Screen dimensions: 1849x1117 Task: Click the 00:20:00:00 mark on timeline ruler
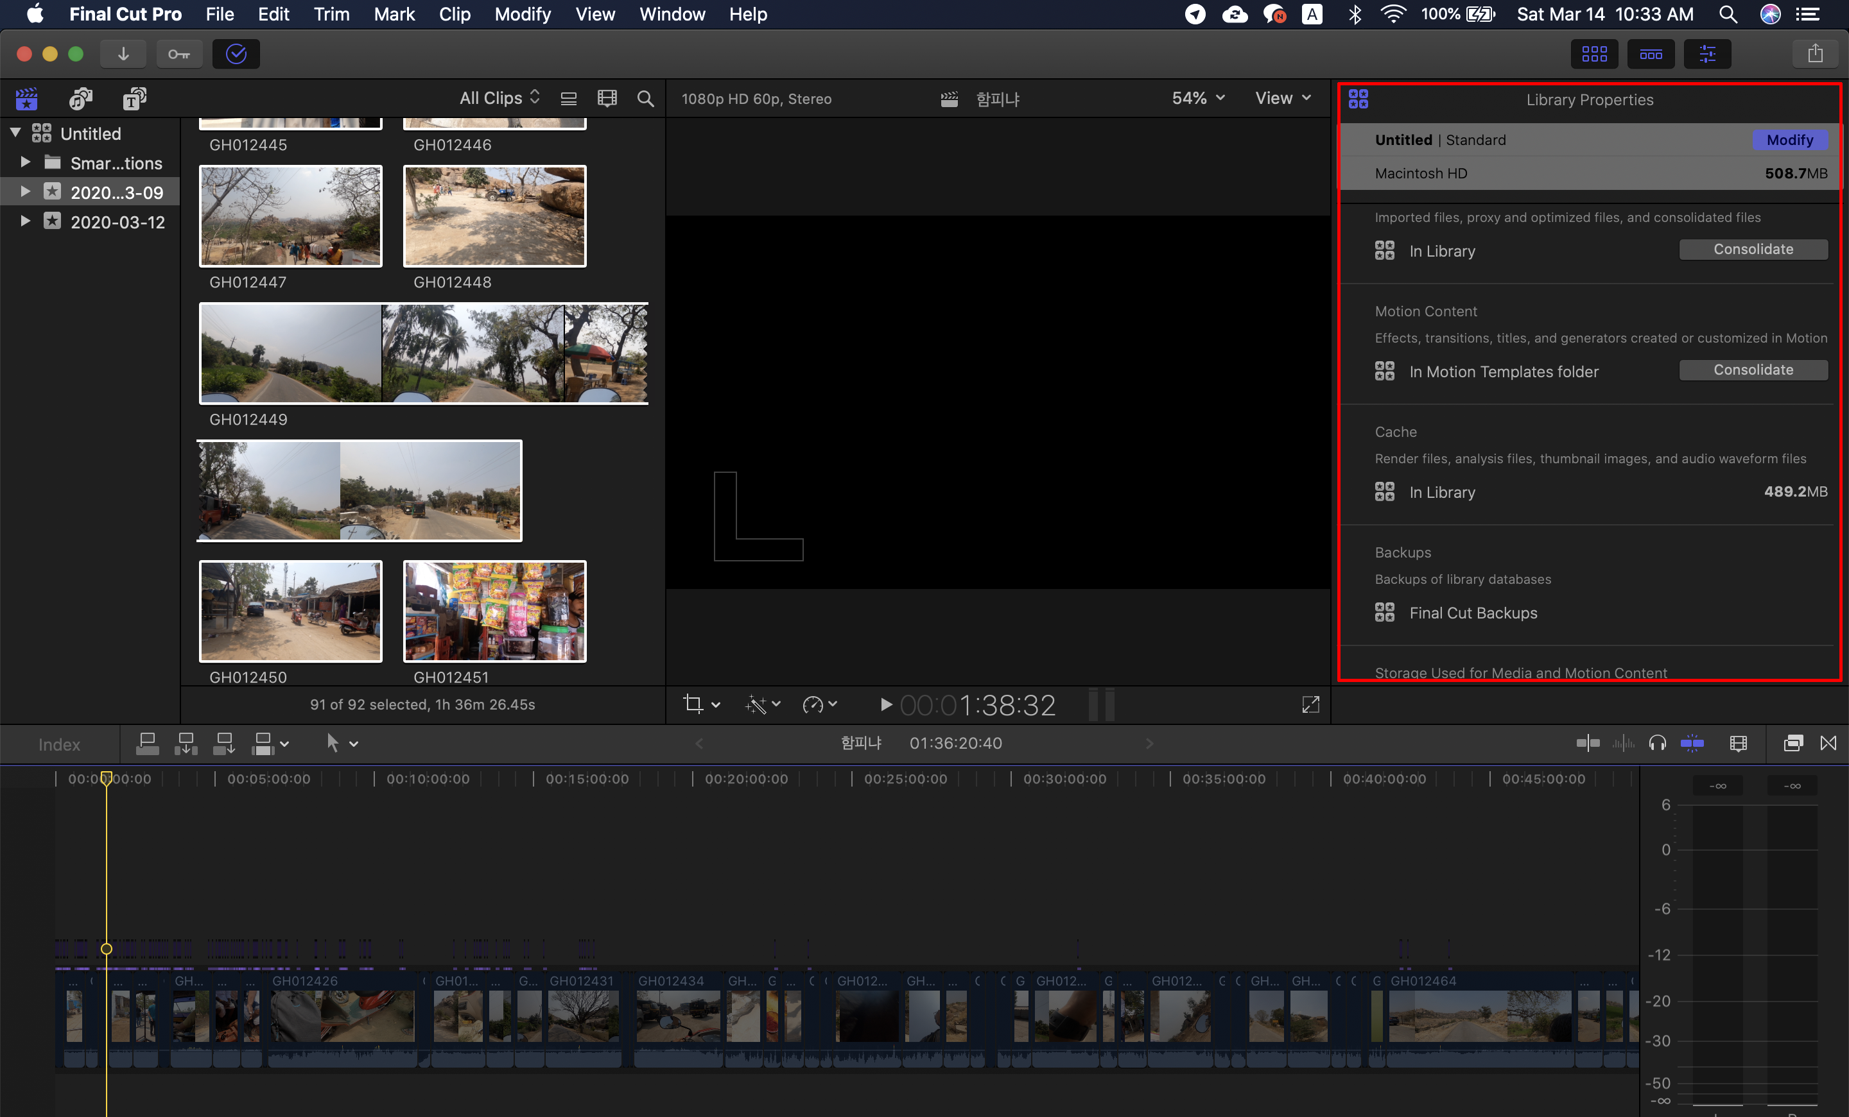click(x=746, y=779)
